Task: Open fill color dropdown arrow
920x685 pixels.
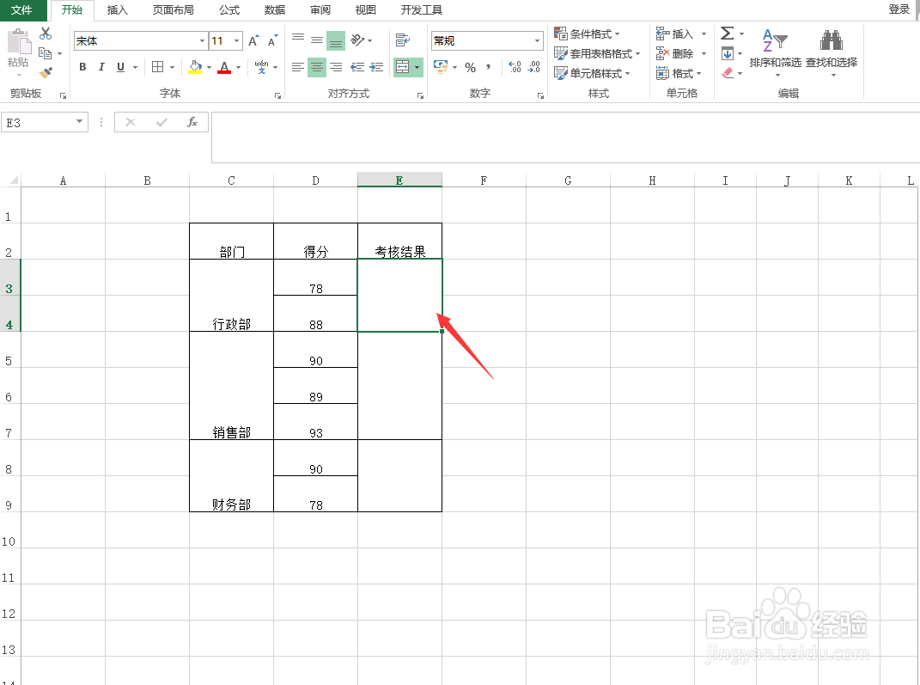Action: click(x=209, y=68)
